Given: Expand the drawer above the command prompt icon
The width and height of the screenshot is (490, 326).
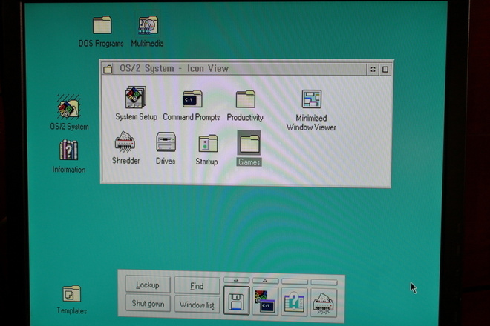Looking at the screenshot, I should tap(265, 281).
